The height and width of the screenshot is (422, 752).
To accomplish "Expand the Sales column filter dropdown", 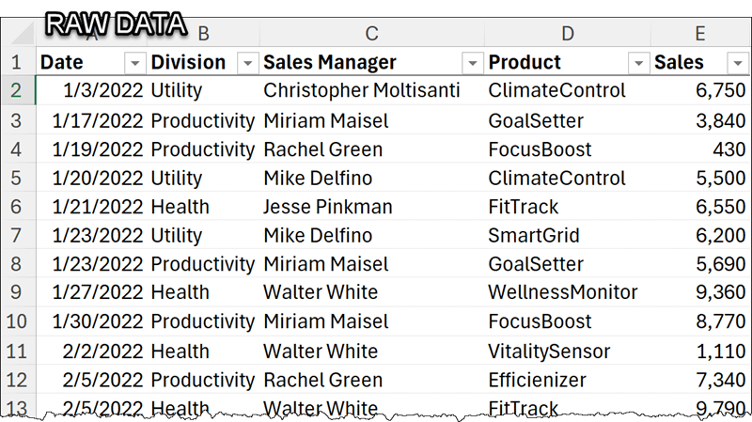I will (x=738, y=63).
